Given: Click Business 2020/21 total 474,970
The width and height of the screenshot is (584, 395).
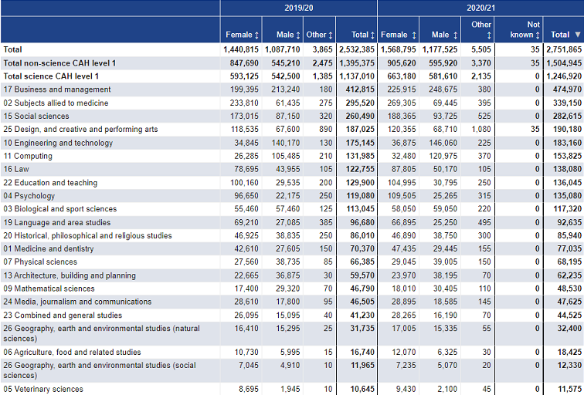Looking at the screenshot, I should (x=567, y=89).
